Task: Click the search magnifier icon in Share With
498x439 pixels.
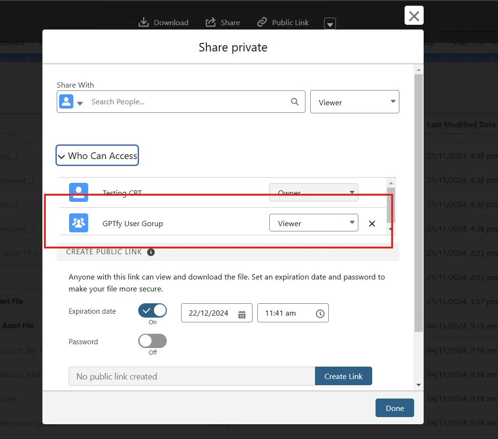Action: click(295, 101)
